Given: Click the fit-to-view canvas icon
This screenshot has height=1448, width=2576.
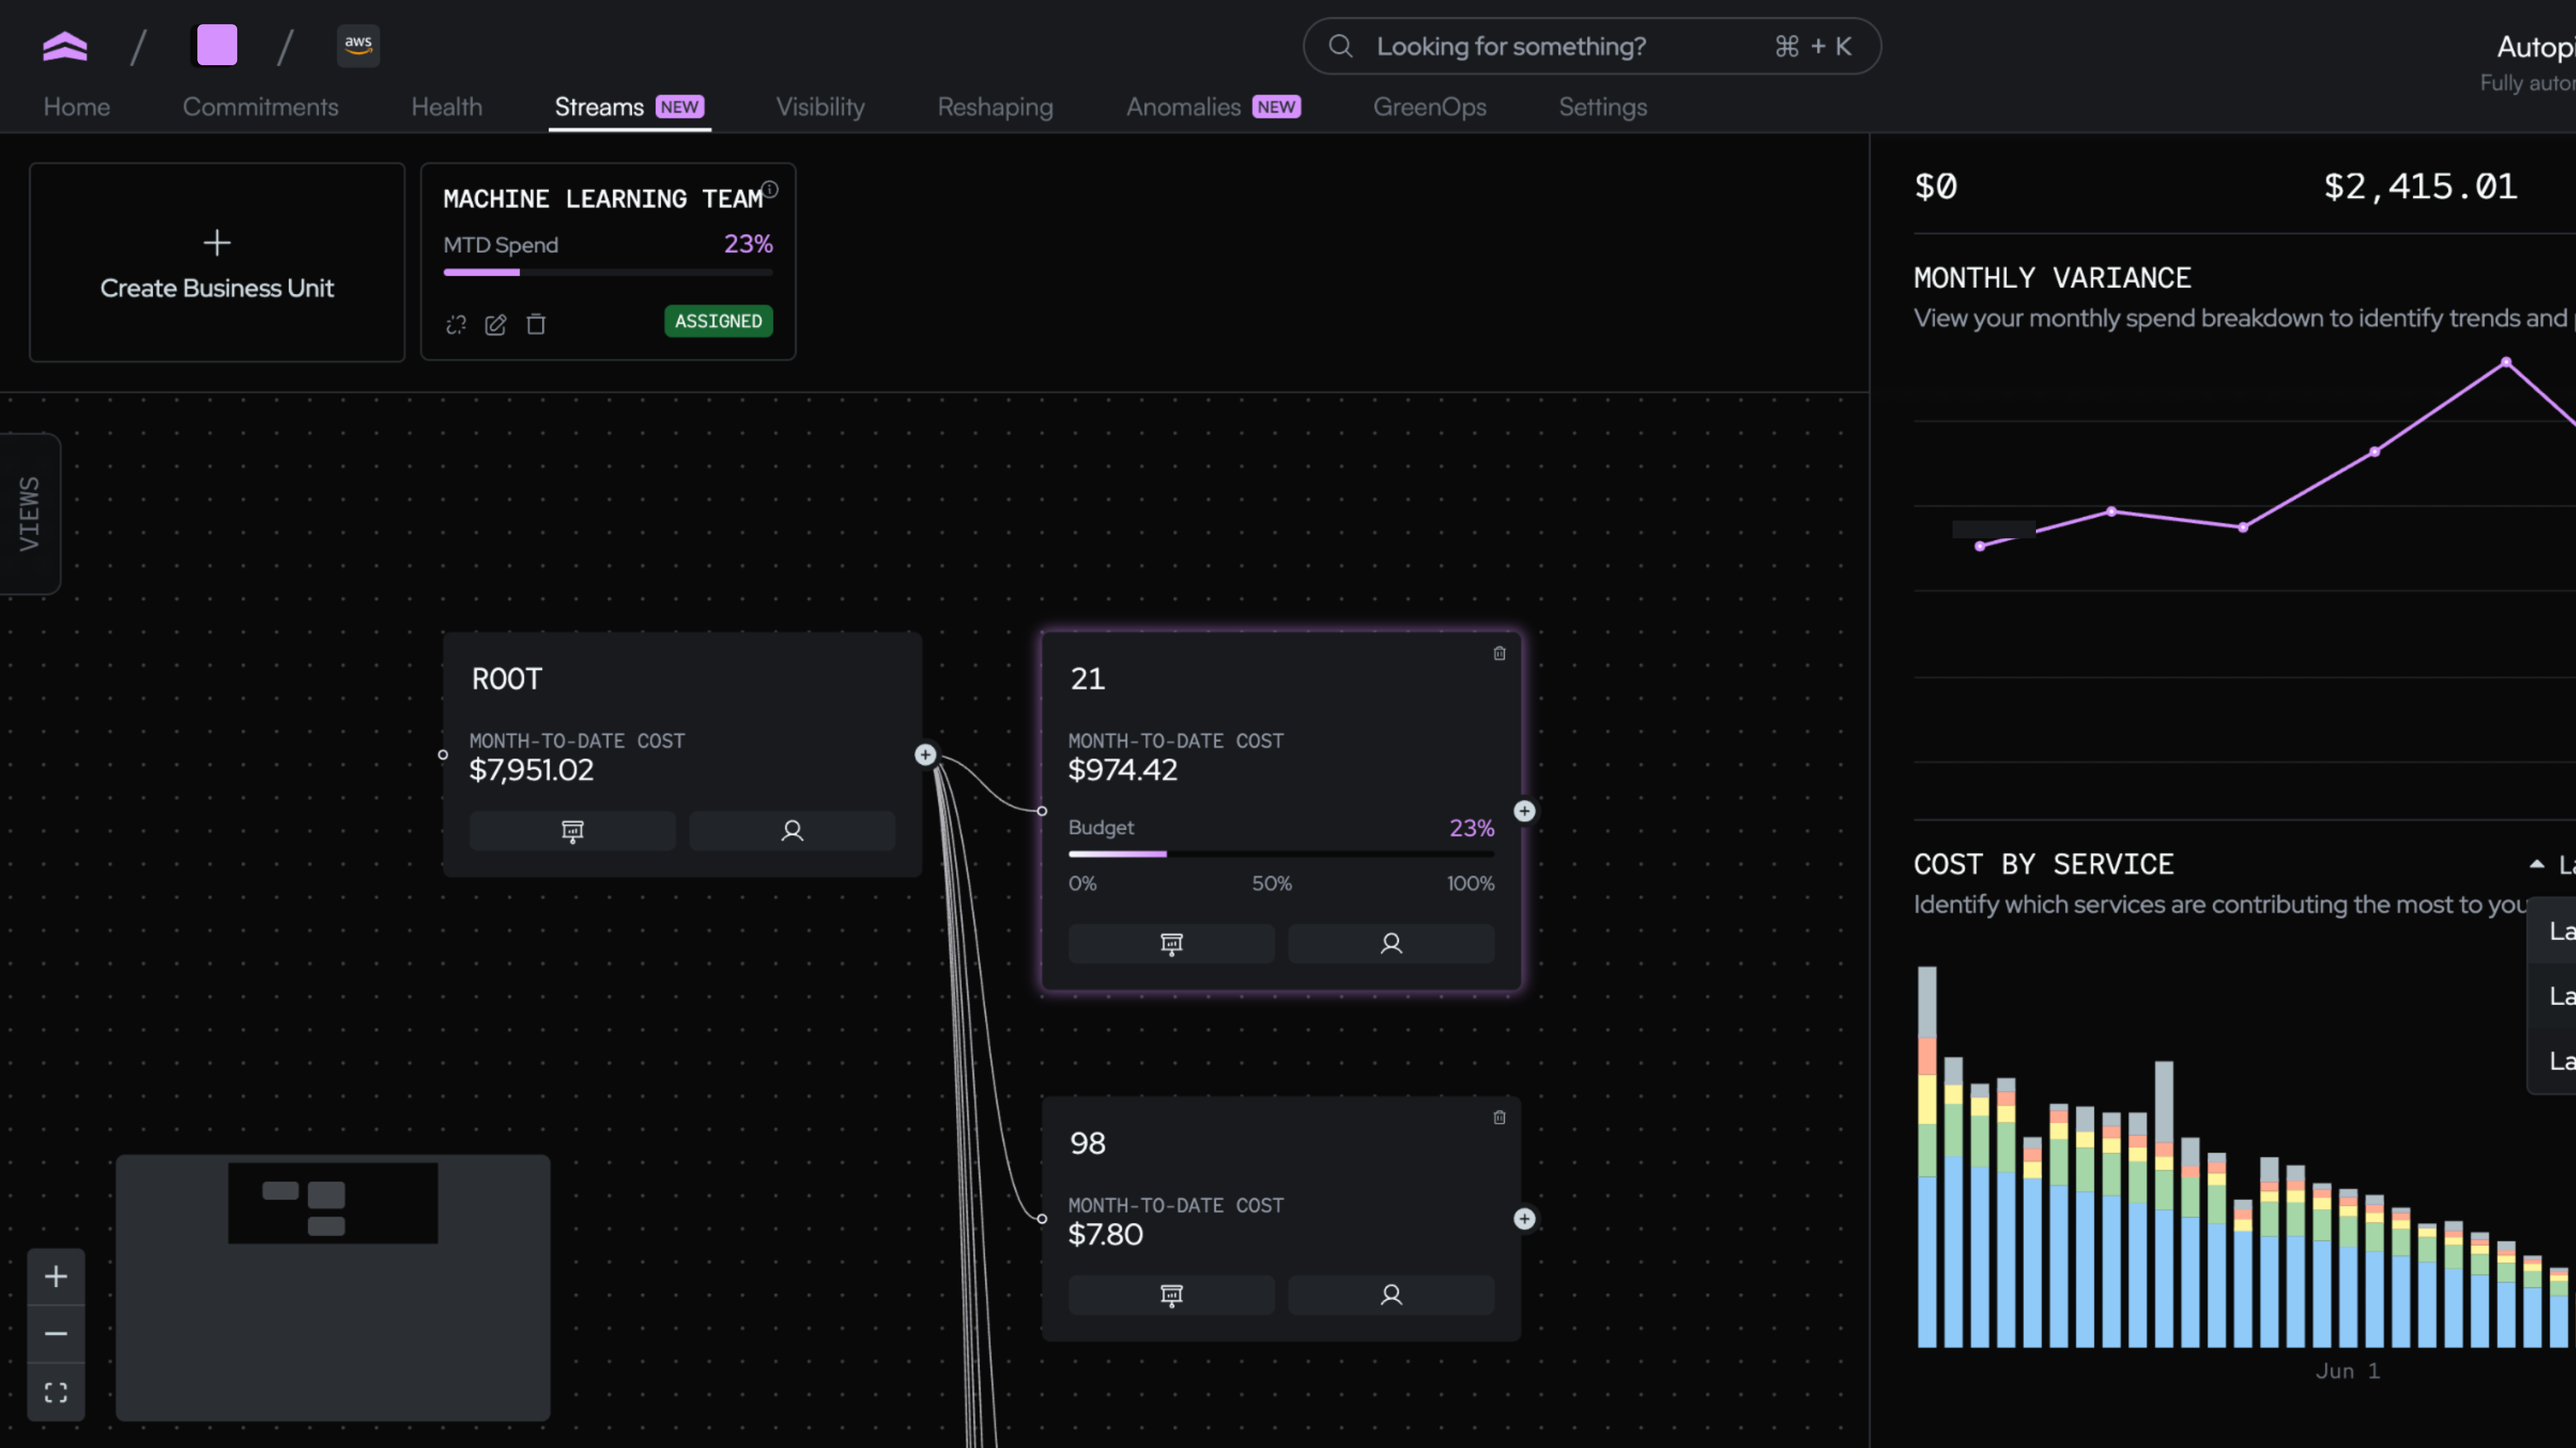Looking at the screenshot, I should (x=56, y=1392).
